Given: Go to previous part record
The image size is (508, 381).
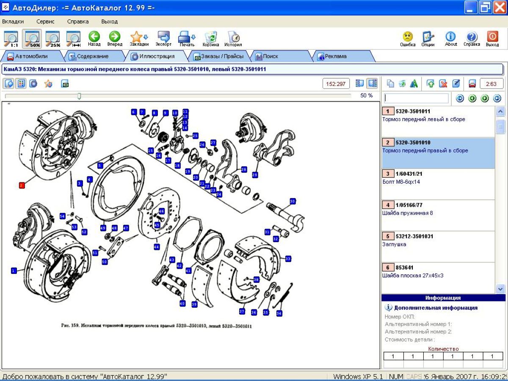Looking at the screenshot, I should (x=472, y=98).
